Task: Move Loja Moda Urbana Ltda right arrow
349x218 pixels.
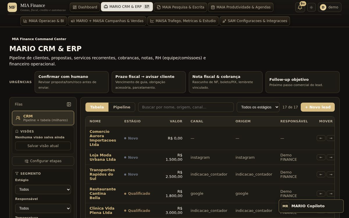Action: (x=331, y=157)
